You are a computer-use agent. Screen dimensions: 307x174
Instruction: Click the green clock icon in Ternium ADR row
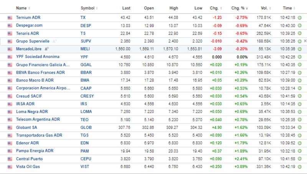(299, 18)
